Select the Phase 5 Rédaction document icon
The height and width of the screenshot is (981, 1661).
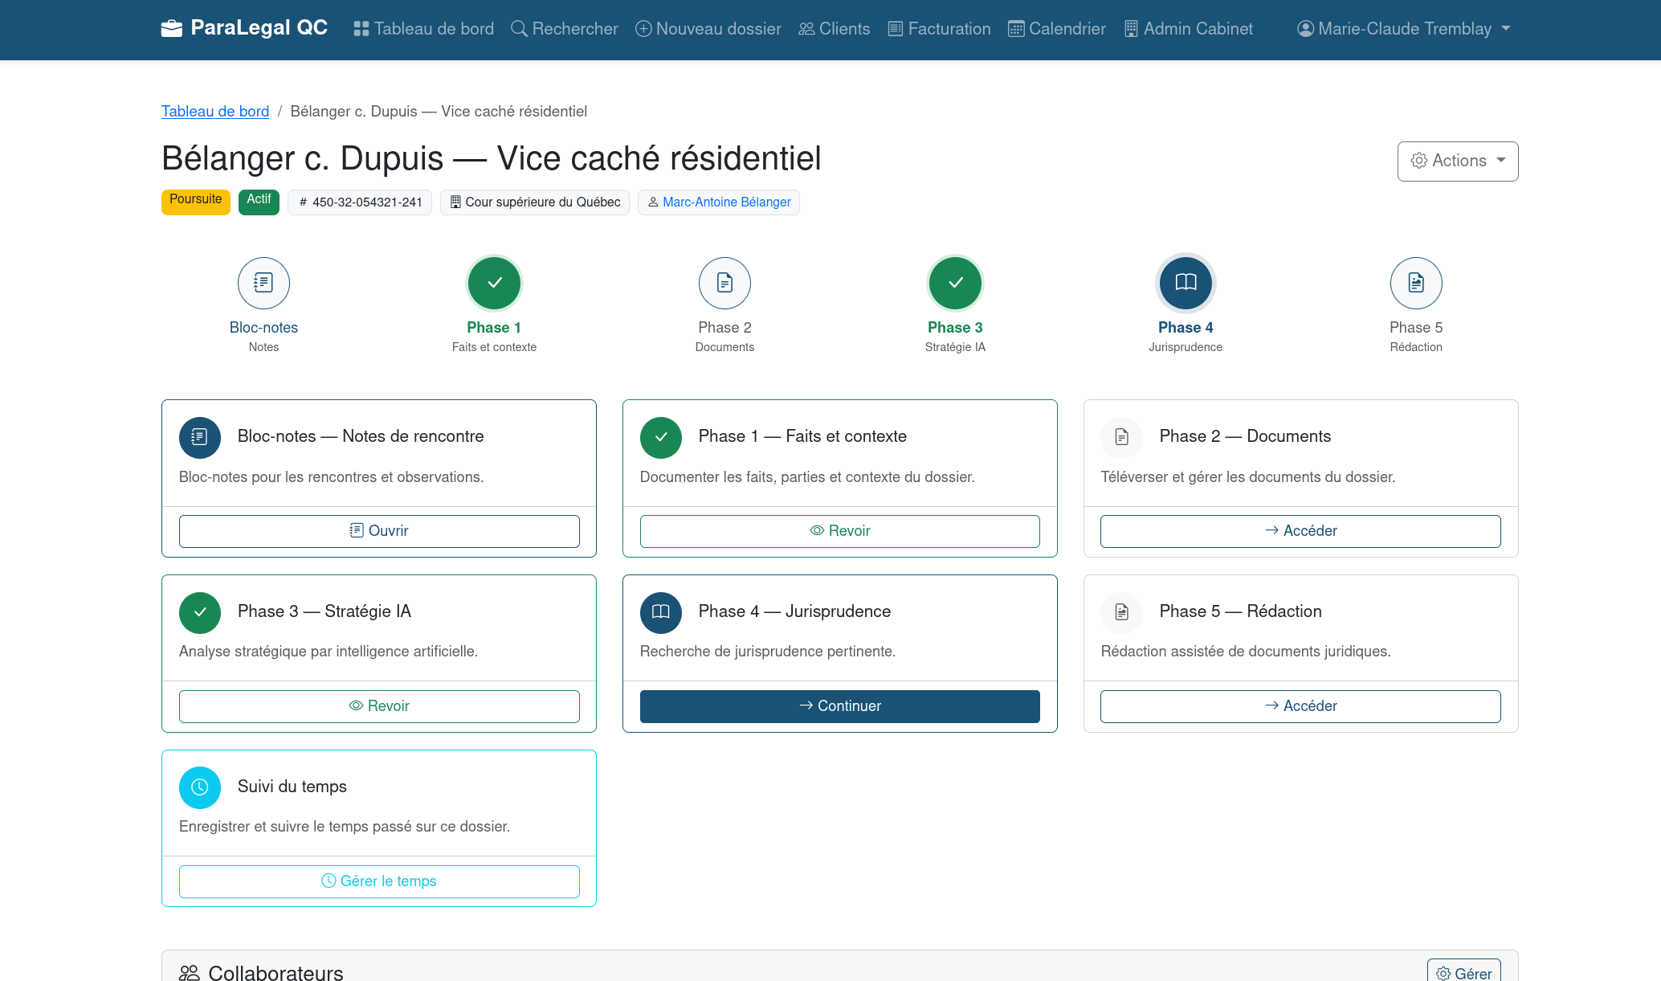(x=1416, y=283)
